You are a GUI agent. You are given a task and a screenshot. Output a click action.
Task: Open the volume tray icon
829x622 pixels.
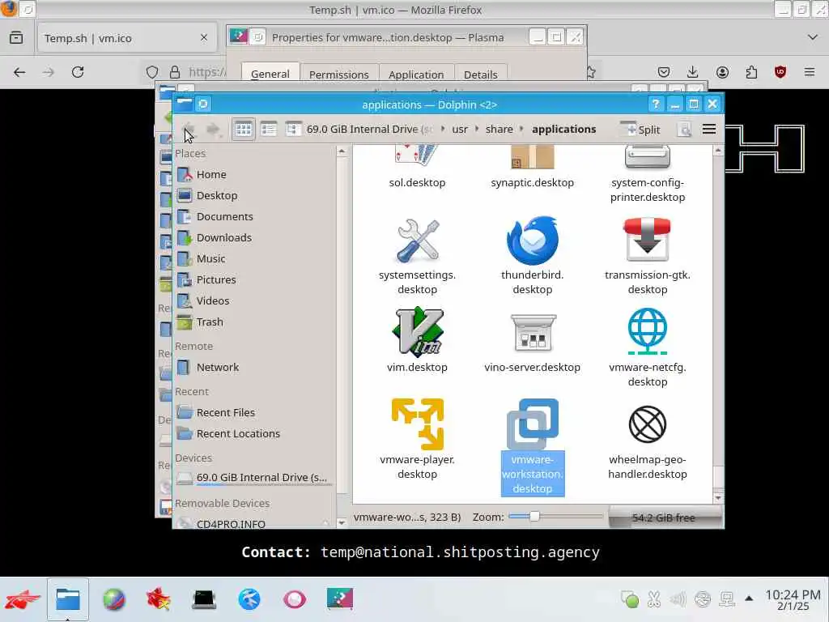[x=678, y=599]
